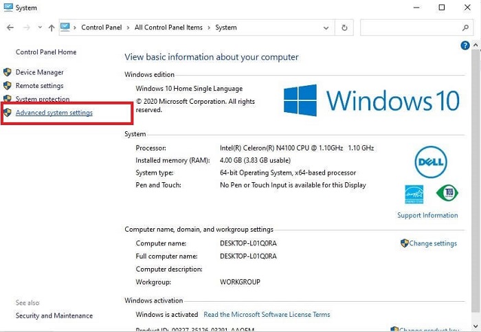Maximize the System window

(x=441, y=8)
